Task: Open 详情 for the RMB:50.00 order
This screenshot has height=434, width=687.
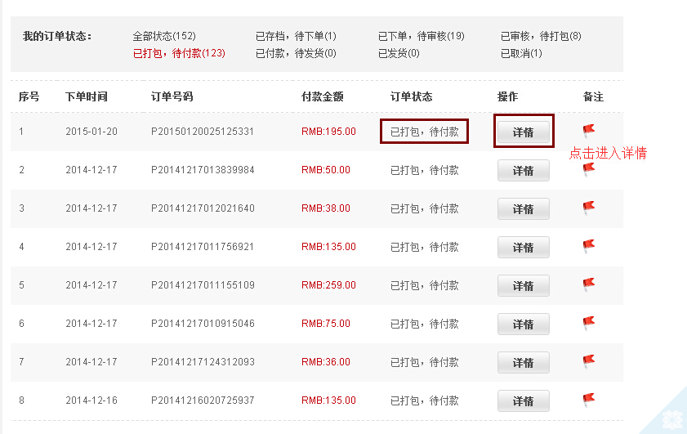Action: pyautogui.click(x=523, y=171)
